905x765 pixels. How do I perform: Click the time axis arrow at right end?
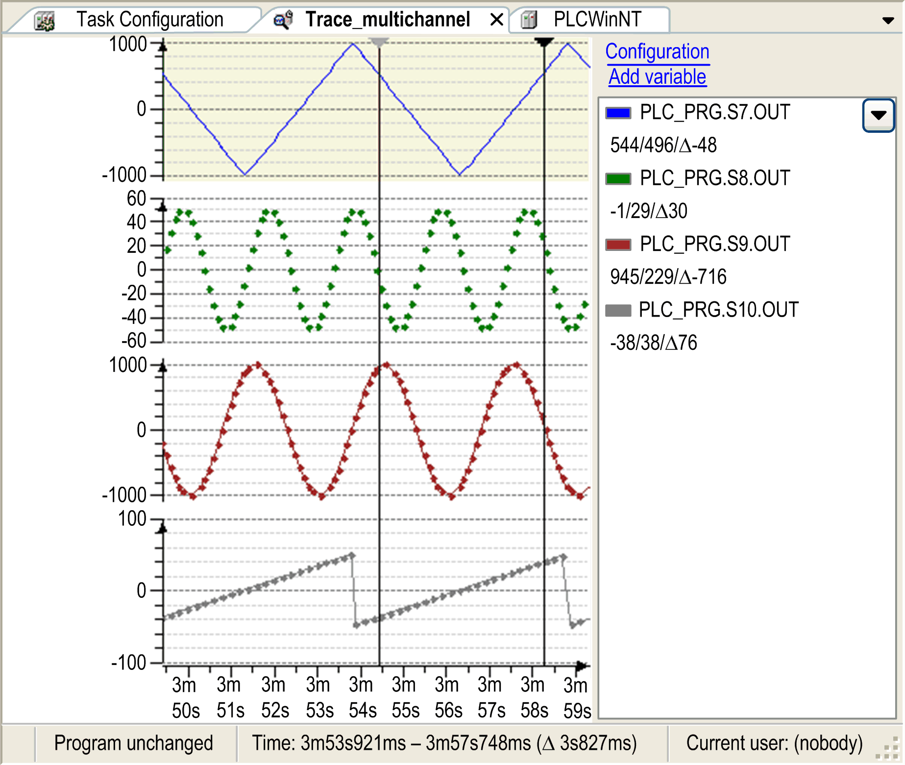(582, 666)
